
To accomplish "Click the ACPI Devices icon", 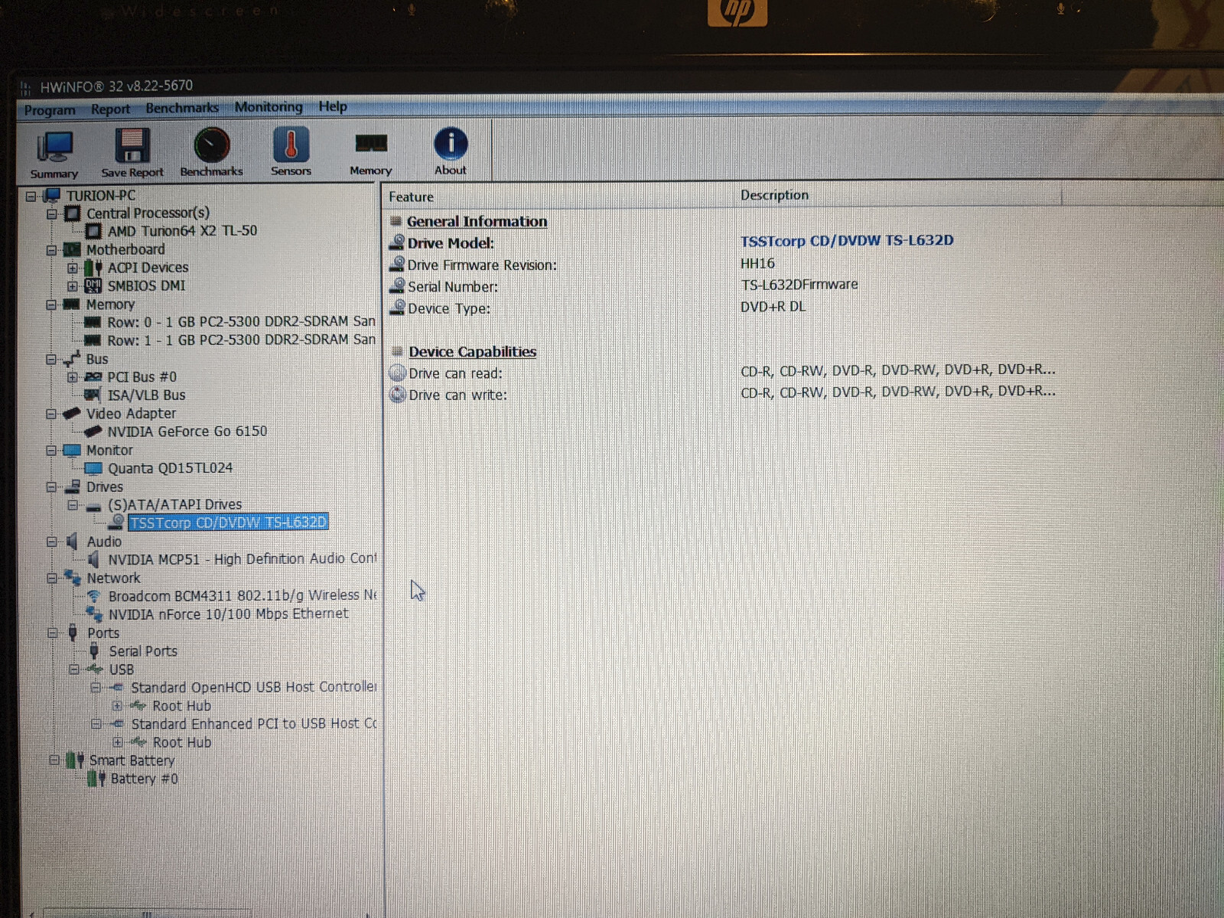I will pos(93,268).
